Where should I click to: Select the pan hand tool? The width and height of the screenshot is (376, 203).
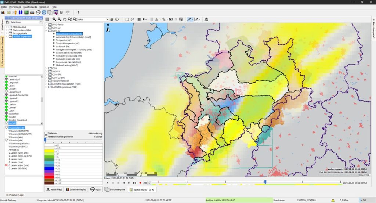coord(65,19)
